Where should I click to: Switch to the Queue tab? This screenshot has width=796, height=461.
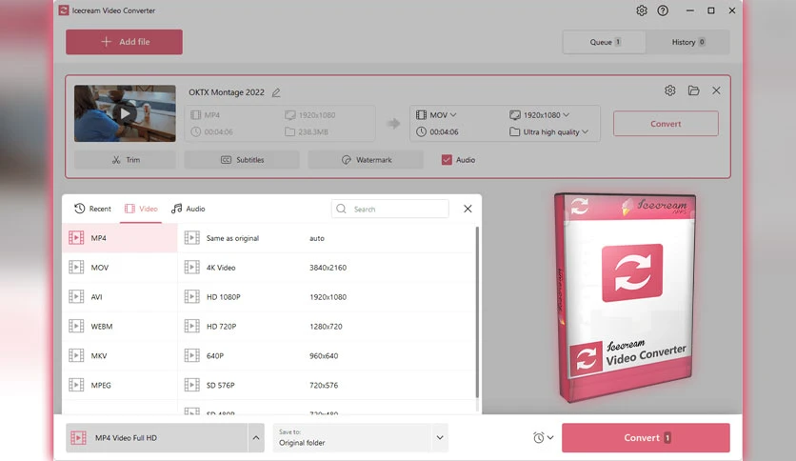605,42
